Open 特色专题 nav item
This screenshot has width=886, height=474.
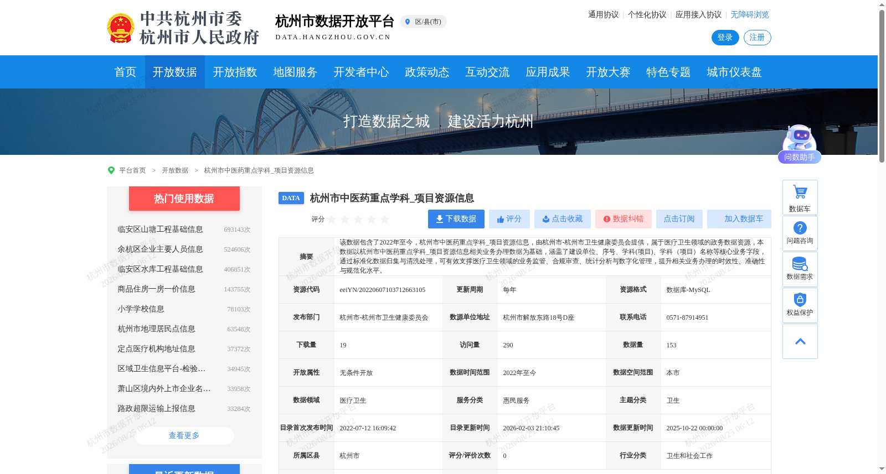pos(668,72)
